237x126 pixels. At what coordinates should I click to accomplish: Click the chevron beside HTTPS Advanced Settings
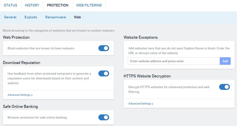click(x=153, y=104)
